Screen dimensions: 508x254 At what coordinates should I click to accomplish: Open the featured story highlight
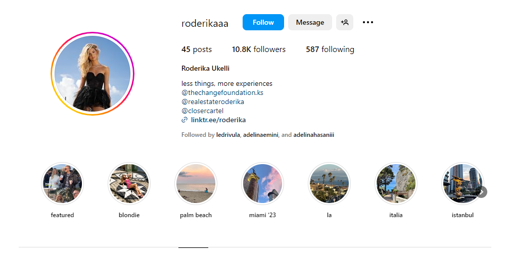[63, 183]
